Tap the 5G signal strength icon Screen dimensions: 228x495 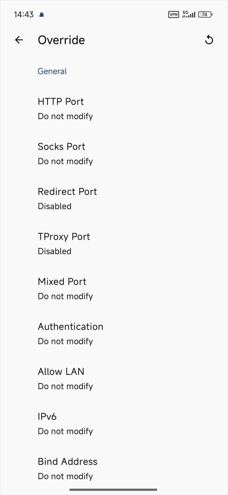[189, 14]
